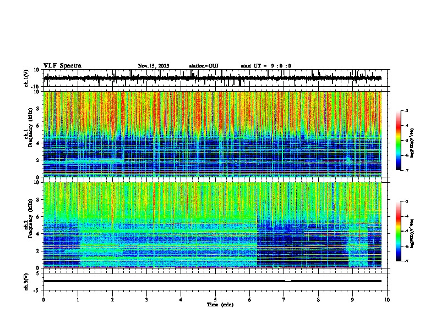The width and height of the screenshot is (436, 336).
Task: Click the "ch.1(V)" waveform axis label
Action: [26, 78]
